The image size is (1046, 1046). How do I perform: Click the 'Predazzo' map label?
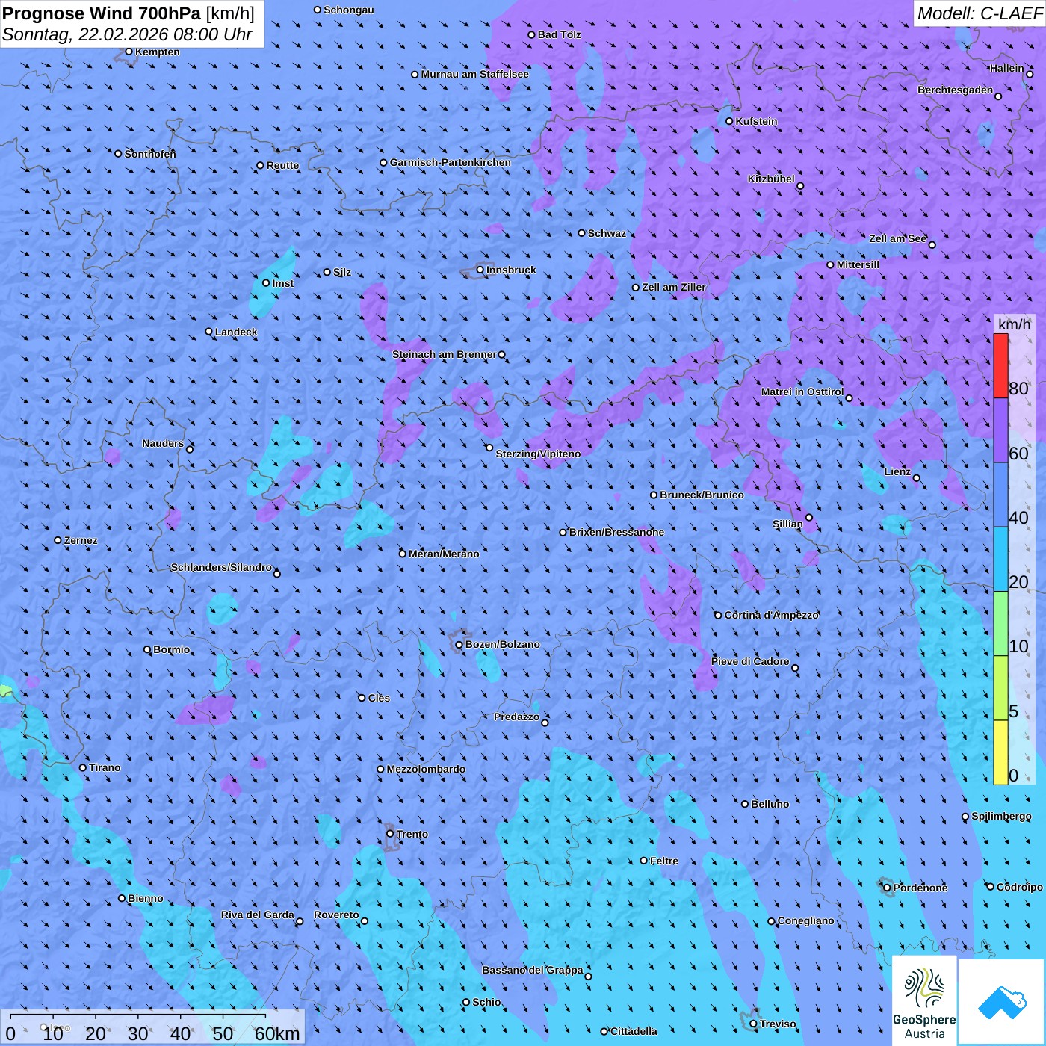pyautogui.click(x=516, y=717)
